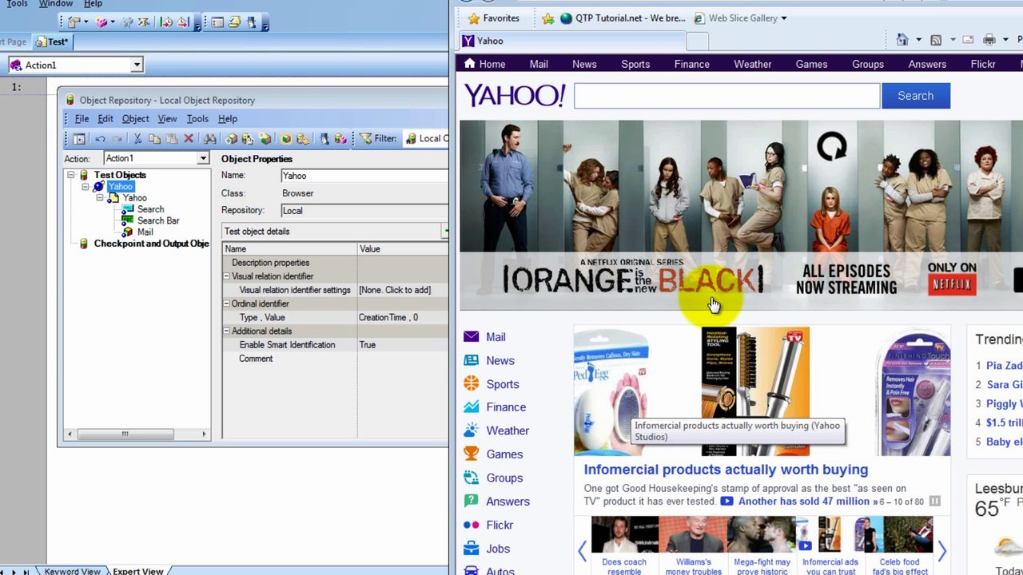
Task: Click the RSS feeds icon in browser
Action: [936, 40]
